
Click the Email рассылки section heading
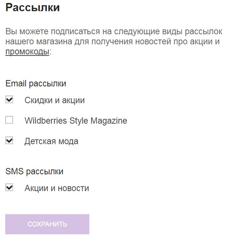(36, 83)
